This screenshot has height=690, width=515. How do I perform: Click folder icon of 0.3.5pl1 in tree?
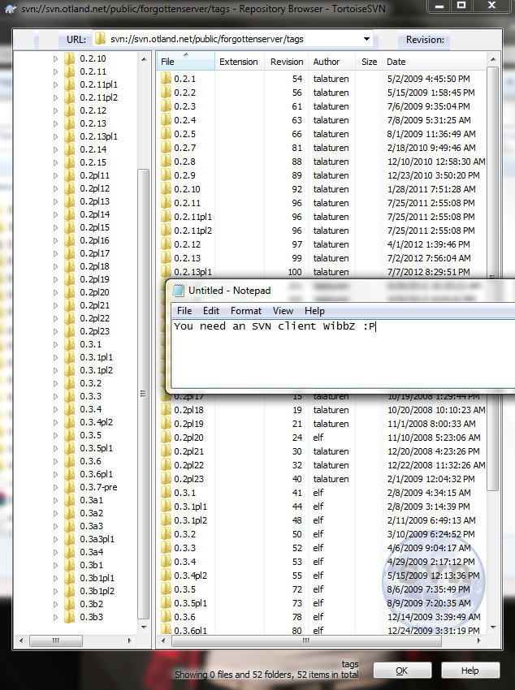pyautogui.click(x=69, y=448)
